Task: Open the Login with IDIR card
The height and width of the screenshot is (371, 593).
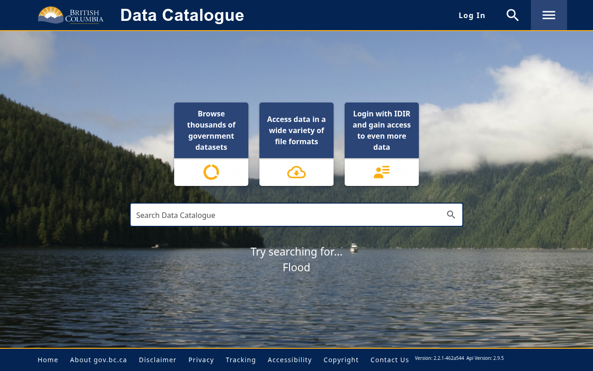Action: click(x=382, y=144)
